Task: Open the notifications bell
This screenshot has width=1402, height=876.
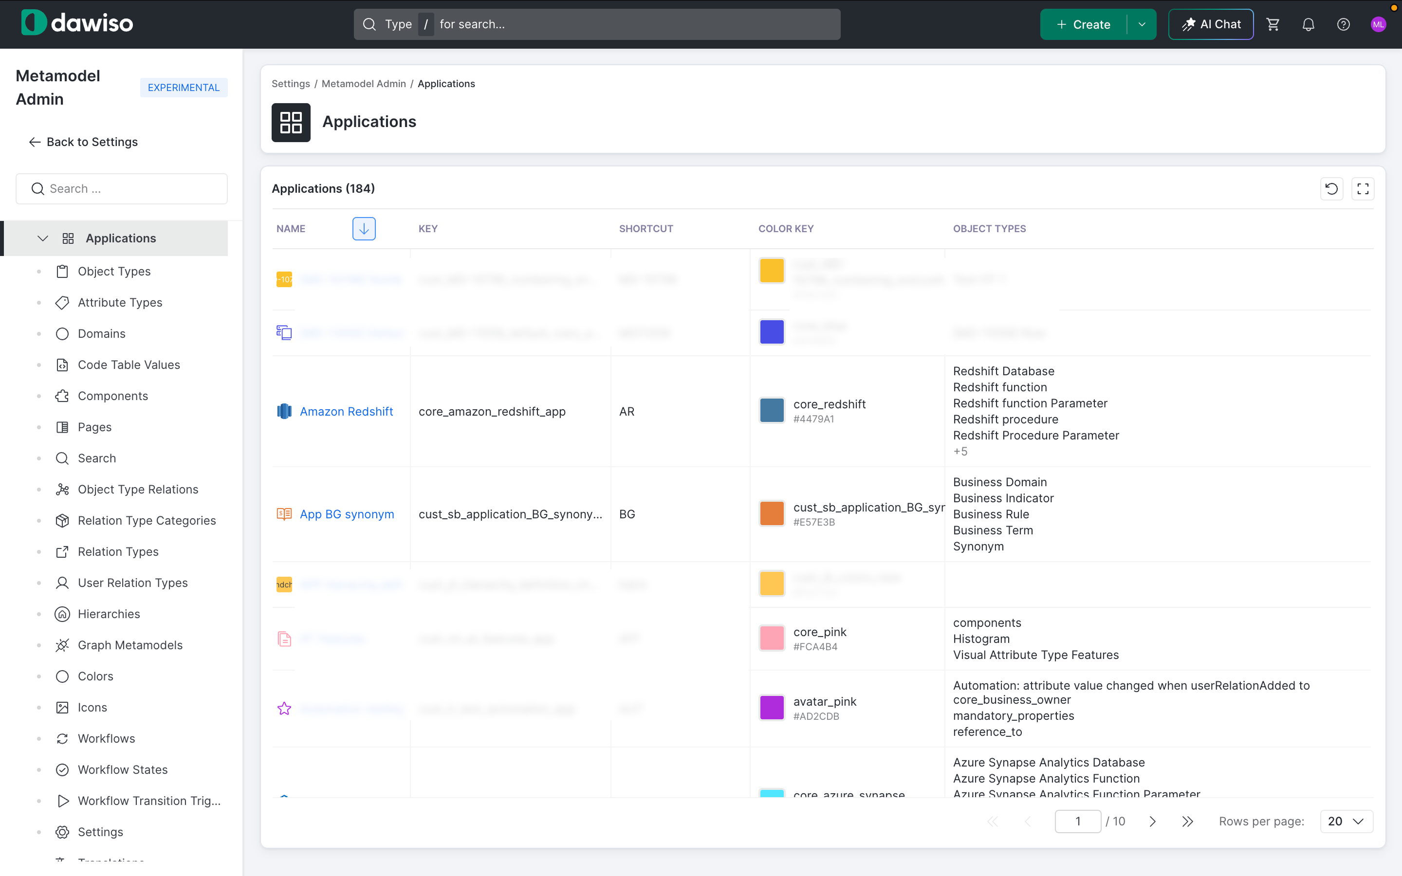Action: coord(1308,24)
